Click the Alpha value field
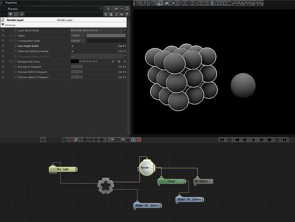The image size is (295, 222). coord(78,36)
